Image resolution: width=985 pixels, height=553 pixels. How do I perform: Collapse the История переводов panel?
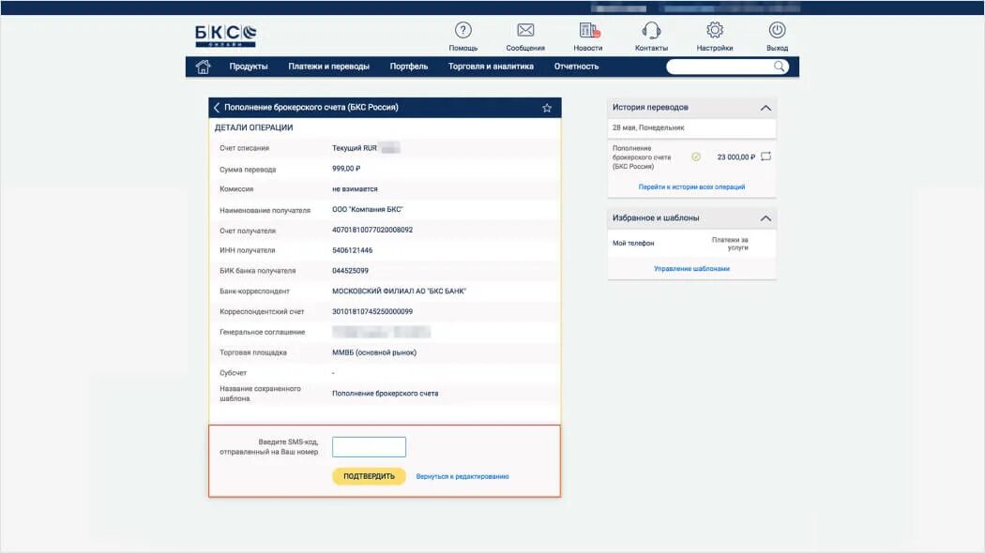pos(765,108)
